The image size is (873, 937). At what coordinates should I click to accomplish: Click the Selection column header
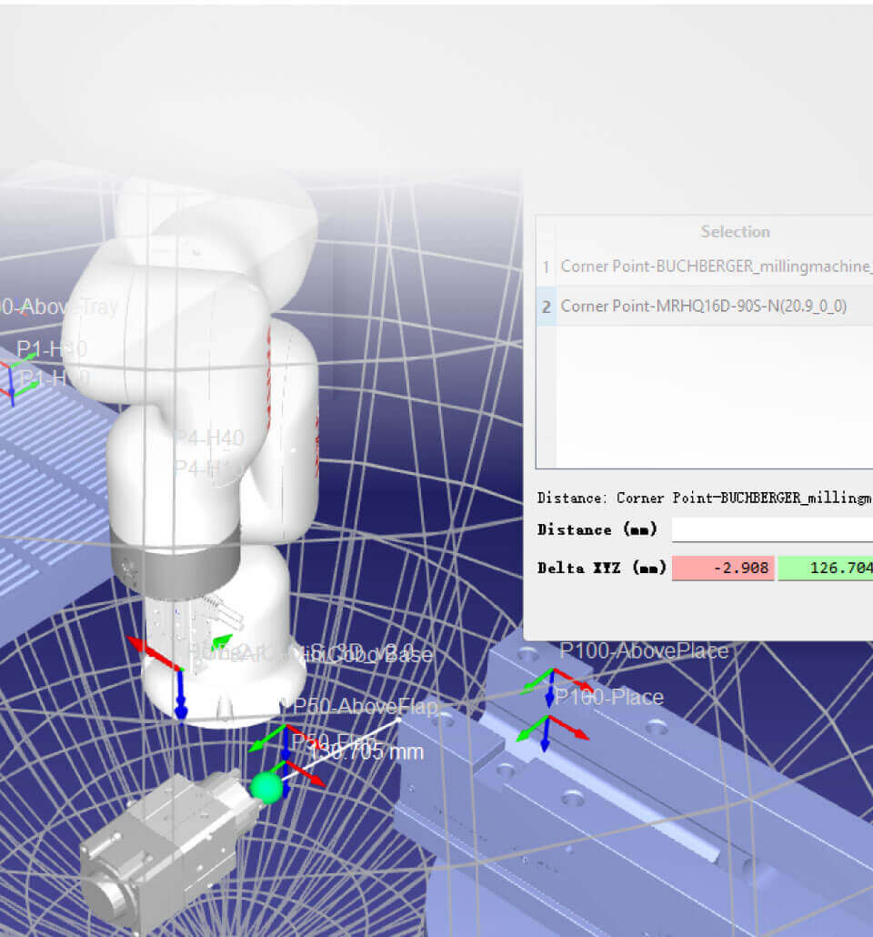(x=735, y=232)
